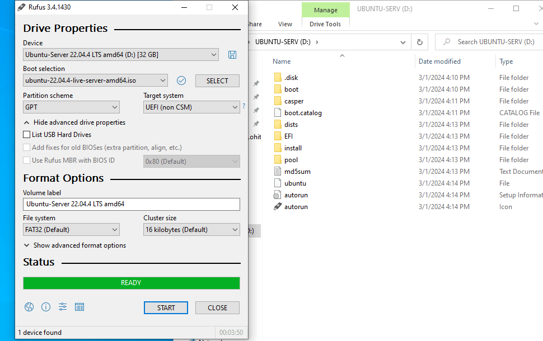The height and width of the screenshot is (341, 543).
Task: Click the Explorer refresh icon
Action: coord(419,42)
